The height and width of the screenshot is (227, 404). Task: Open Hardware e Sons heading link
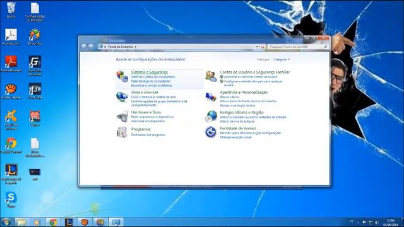(x=146, y=112)
